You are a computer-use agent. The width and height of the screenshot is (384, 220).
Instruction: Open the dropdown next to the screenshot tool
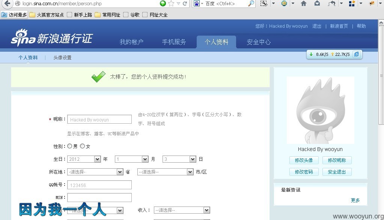tap(273, 3)
